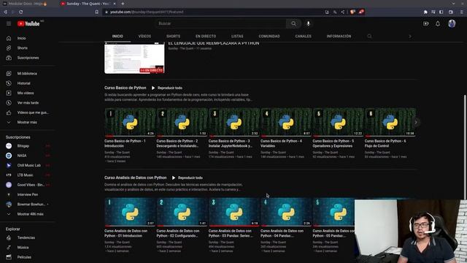Screen dimensions: 467x263
Task: Switch to the EN DIRECTO channel tab
Action: pos(206,36)
